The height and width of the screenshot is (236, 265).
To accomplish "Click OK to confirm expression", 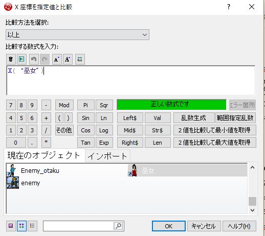I will click(169, 226).
